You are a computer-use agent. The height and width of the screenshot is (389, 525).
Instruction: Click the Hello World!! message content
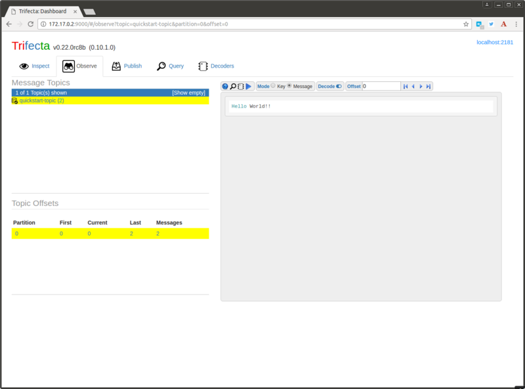251,106
